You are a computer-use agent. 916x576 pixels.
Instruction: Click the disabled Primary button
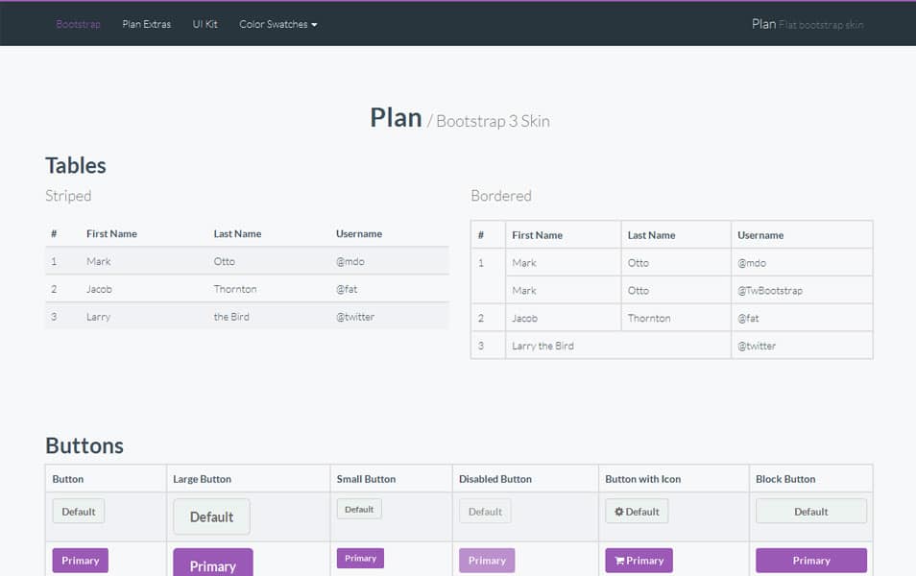click(x=486, y=560)
